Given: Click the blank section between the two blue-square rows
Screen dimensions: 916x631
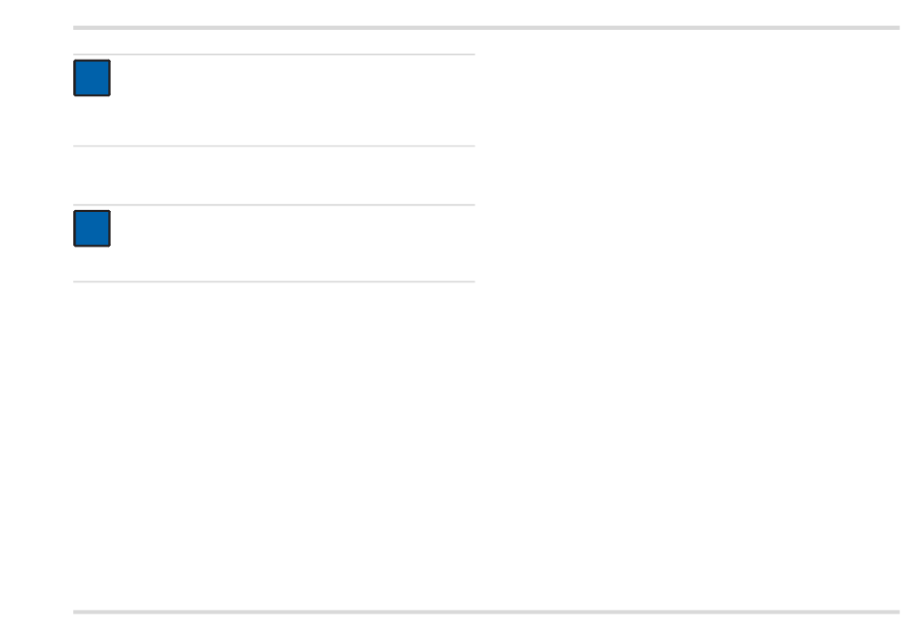Looking at the screenshot, I should pyautogui.click(x=274, y=175).
